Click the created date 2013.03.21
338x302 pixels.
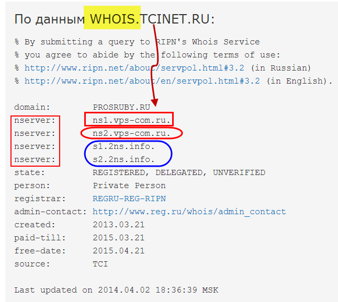click(119, 225)
